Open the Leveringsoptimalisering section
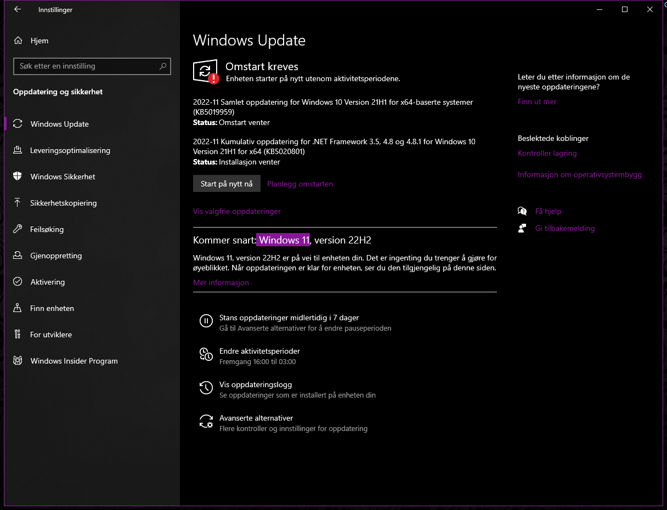 [92, 150]
